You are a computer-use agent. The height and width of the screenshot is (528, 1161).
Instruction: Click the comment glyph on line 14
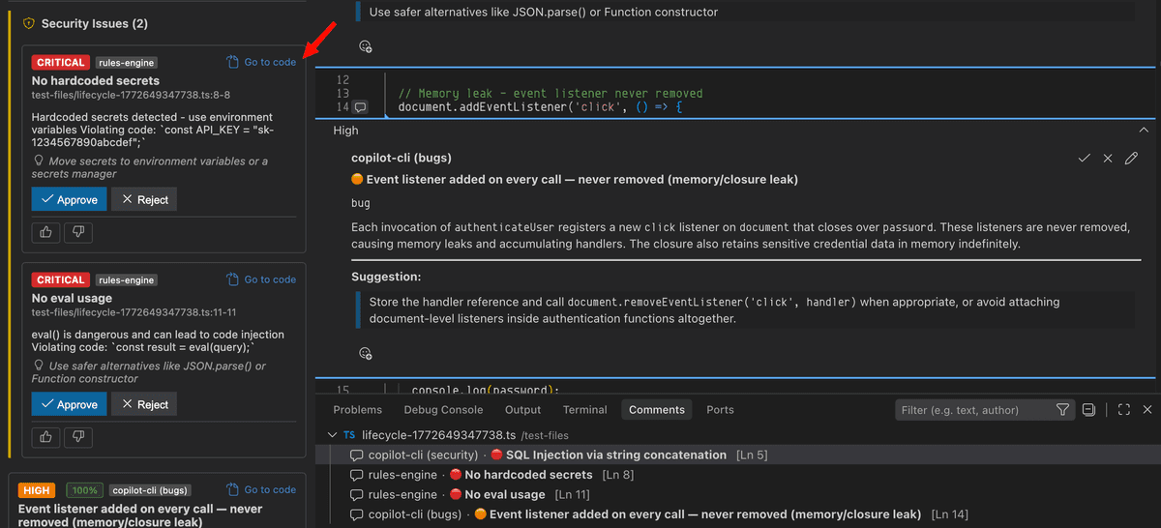point(360,107)
